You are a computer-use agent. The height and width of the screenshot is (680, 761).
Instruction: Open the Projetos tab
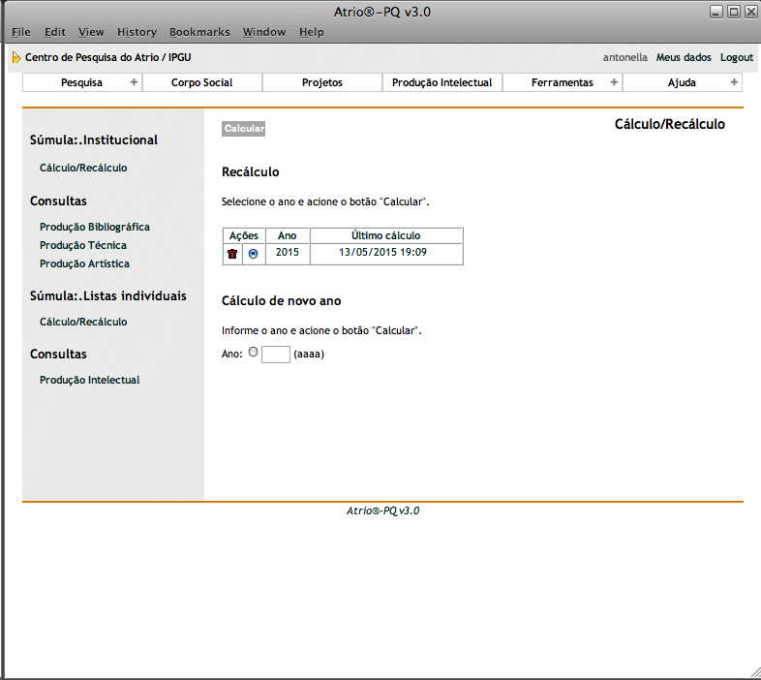pyautogui.click(x=322, y=82)
